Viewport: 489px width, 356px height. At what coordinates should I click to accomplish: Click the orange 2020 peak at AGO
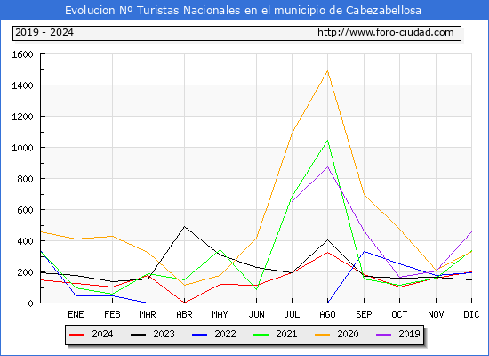click(x=327, y=71)
